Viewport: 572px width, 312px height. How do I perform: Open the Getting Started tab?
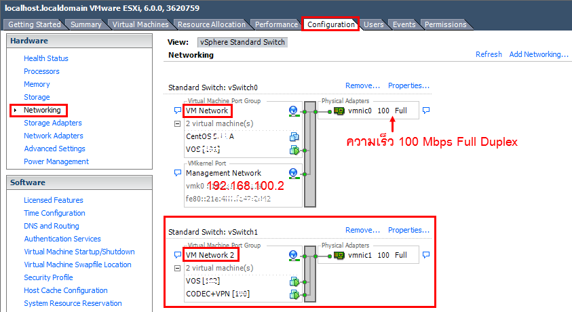point(35,24)
